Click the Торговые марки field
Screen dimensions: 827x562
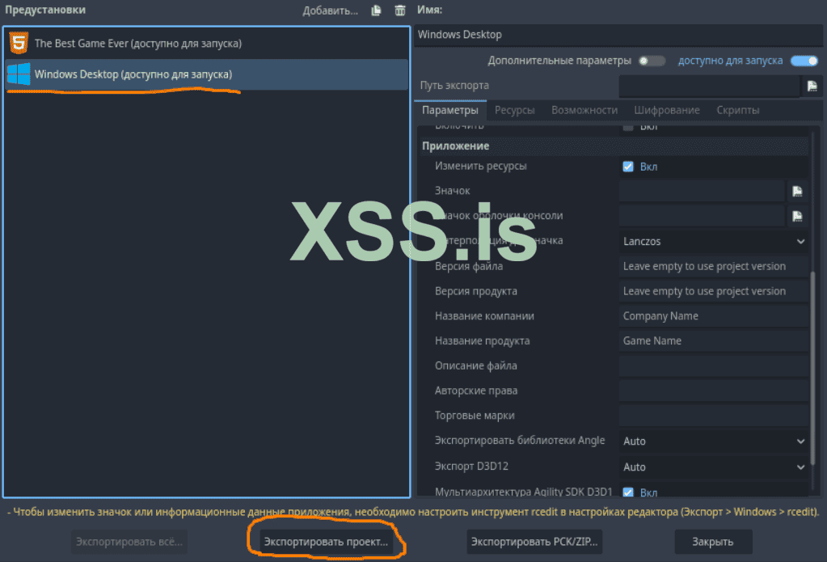[x=714, y=416]
